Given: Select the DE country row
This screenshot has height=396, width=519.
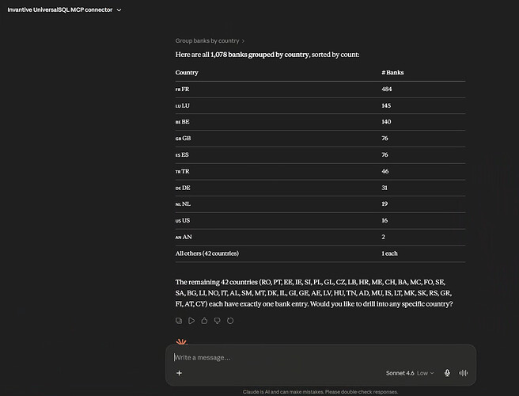Looking at the screenshot, I should (320, 188).
